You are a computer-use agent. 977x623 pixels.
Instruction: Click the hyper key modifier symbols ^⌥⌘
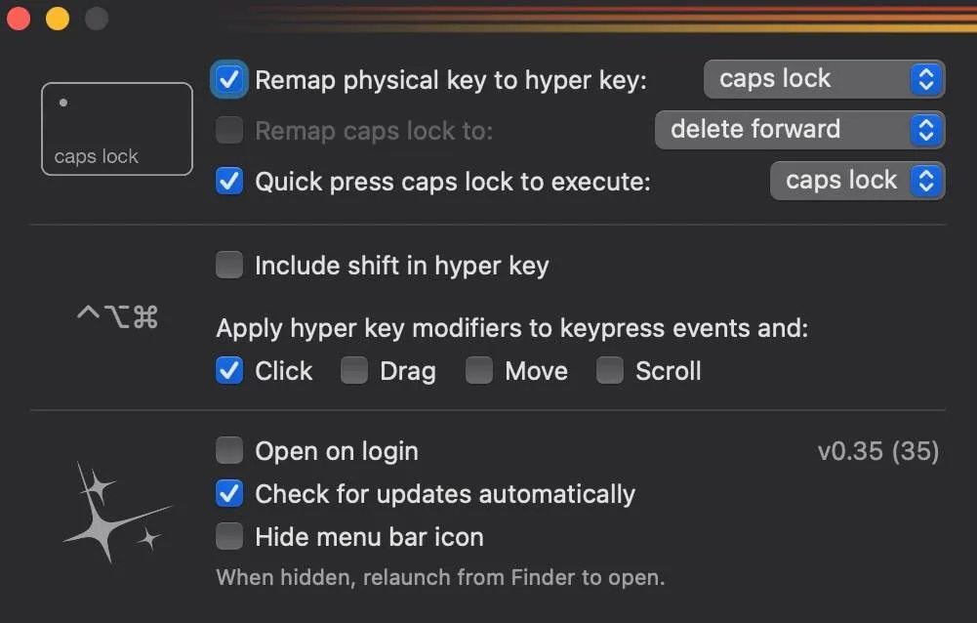pos(116,313)
